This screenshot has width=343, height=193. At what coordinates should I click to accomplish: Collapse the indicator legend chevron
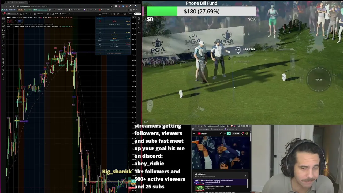(8, 29)
